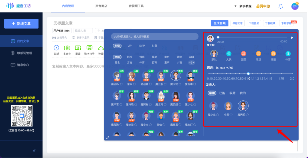Click the 保存文章 button
The height and width of the screenshot is (158, 308).
(x=238, y=23)
